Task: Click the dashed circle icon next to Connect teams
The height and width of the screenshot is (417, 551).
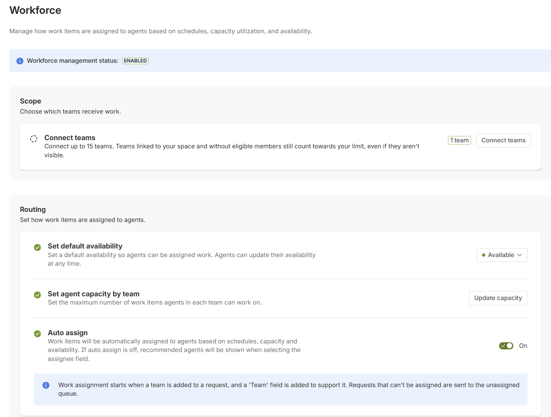Action: point(34,139)
